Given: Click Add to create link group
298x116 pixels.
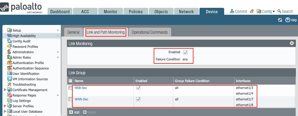Looking at the screenshot, I should [74, 112].
